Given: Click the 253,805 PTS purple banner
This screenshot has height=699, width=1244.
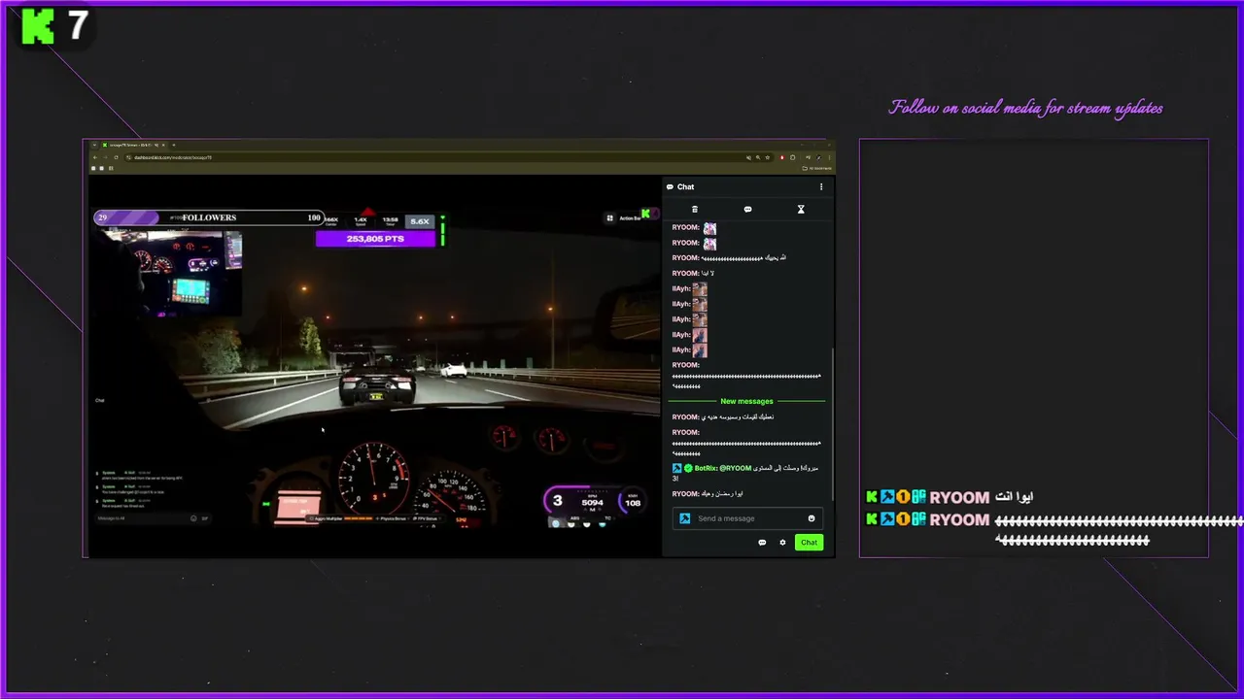Looking at the screenshot, I should click(375, 239).
